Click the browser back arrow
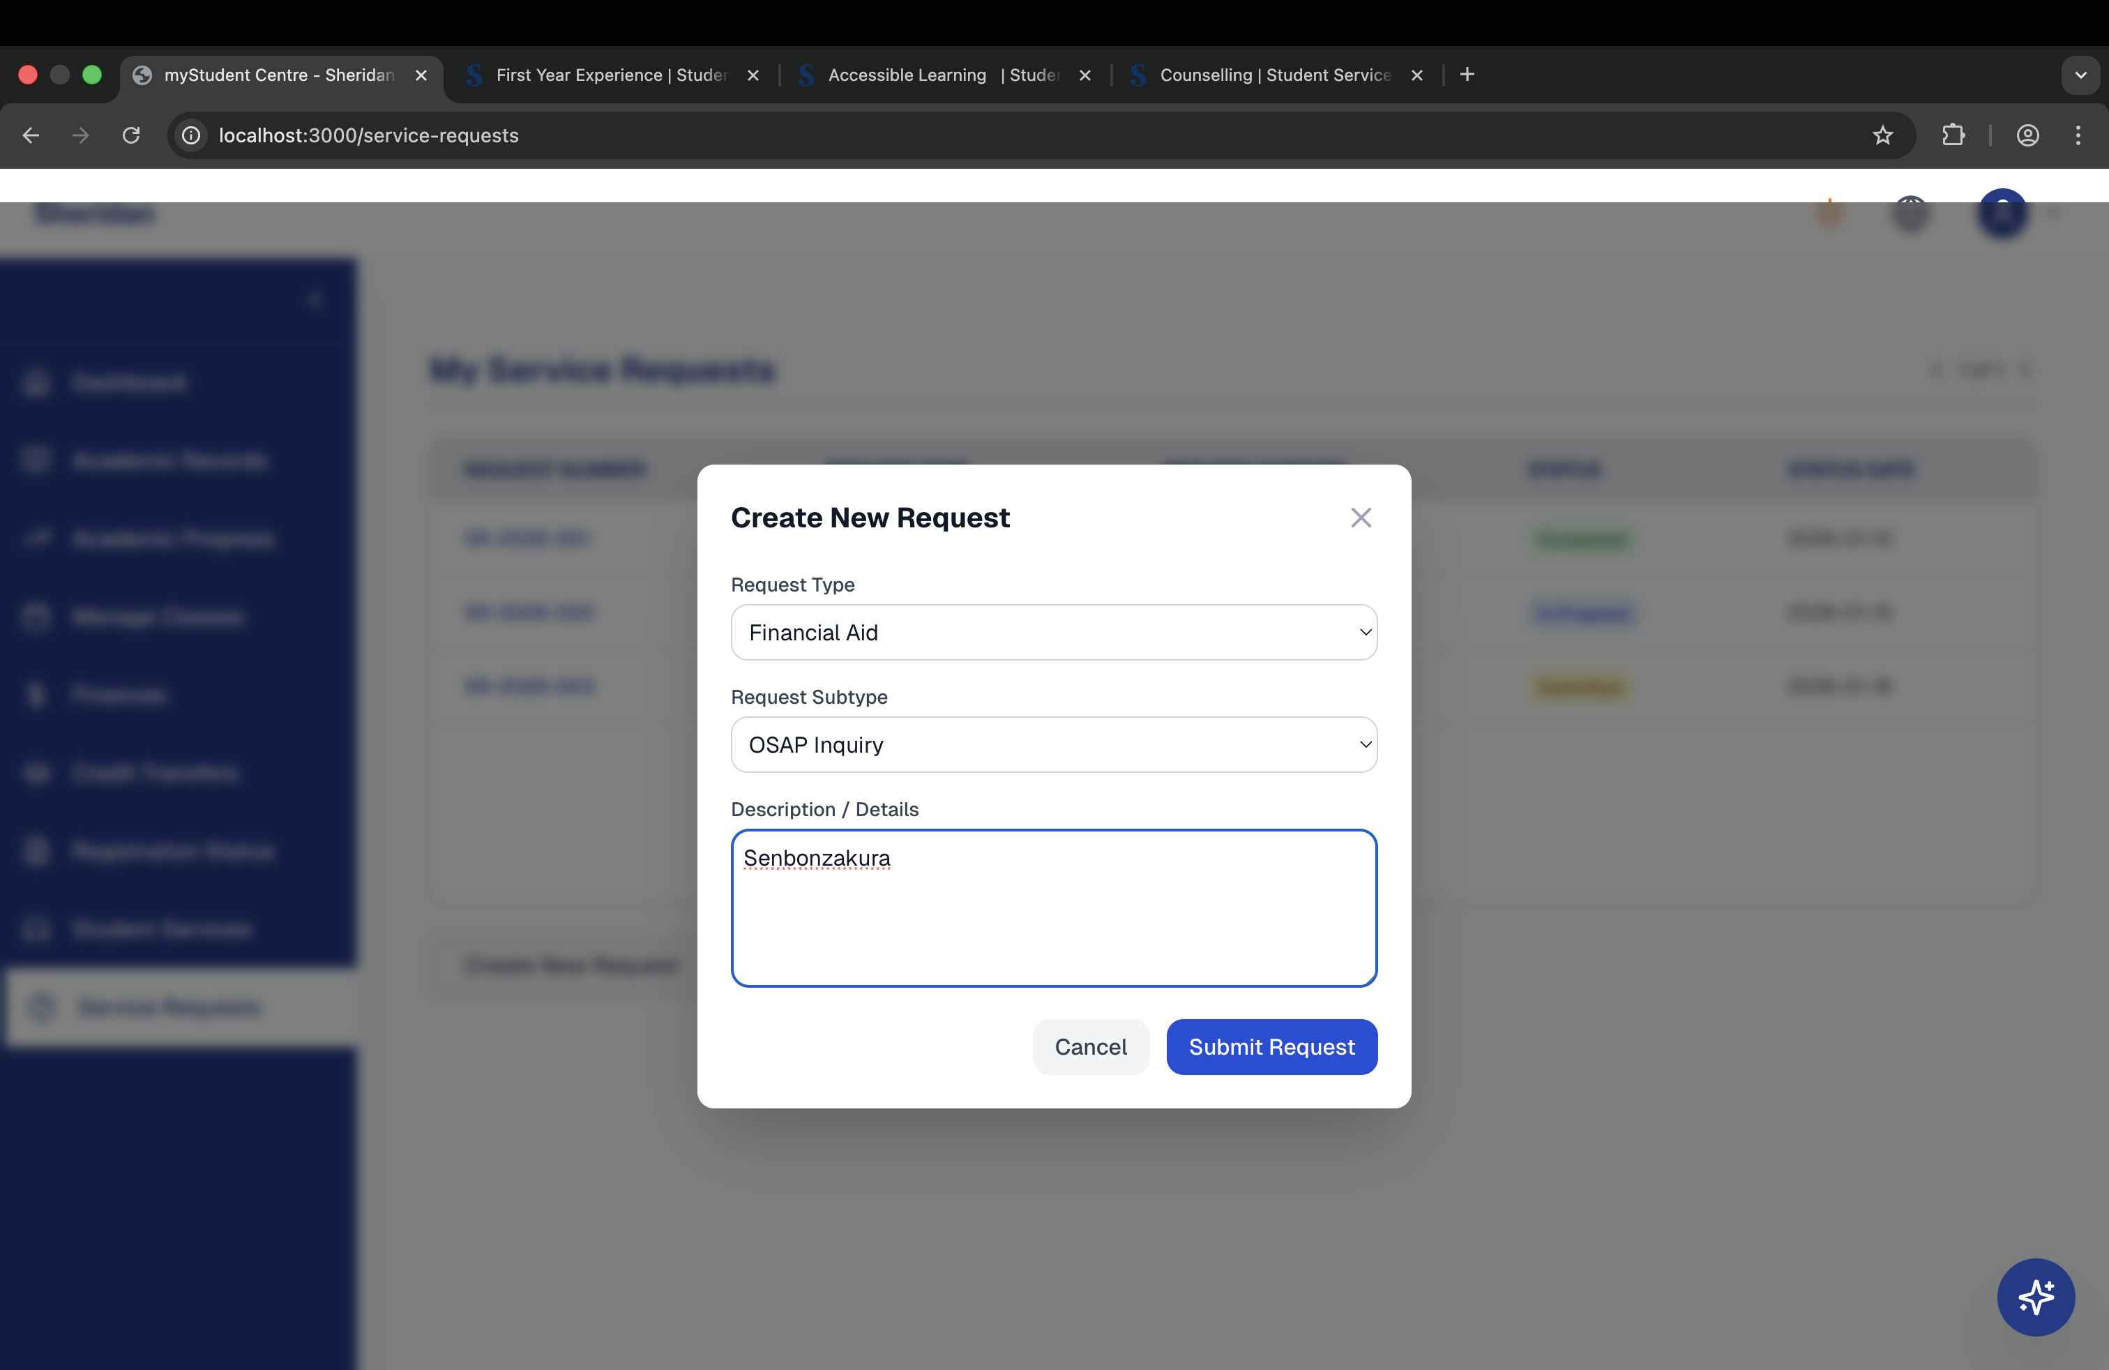The height and width of the screenshot is (1370, 2109). (x=31, y=135)
